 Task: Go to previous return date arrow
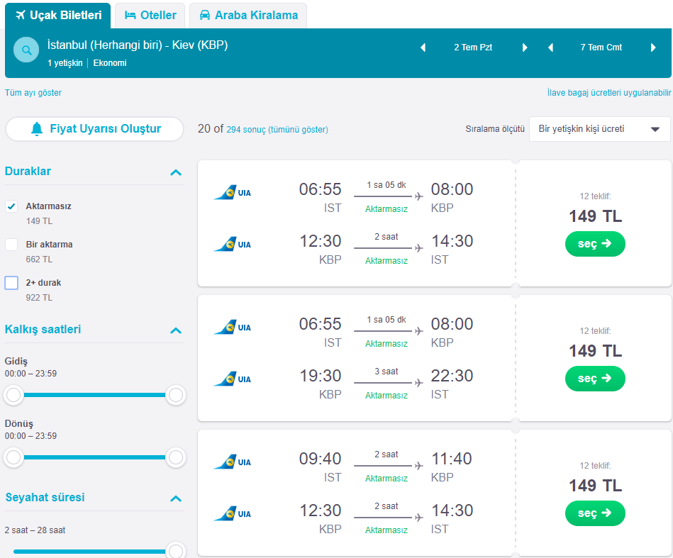pos(551,48)
